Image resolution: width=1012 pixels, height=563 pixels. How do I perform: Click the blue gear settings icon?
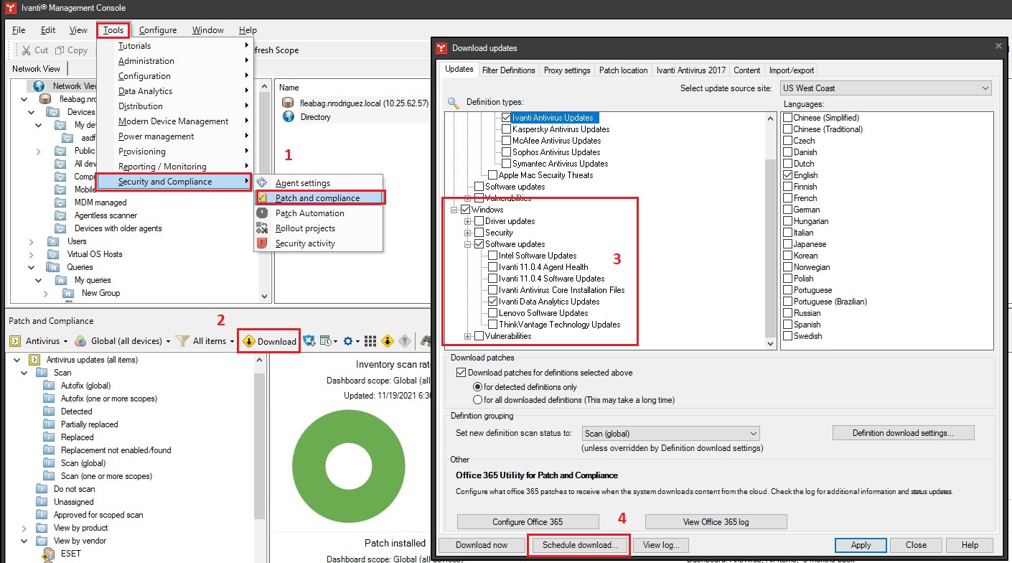348,340
